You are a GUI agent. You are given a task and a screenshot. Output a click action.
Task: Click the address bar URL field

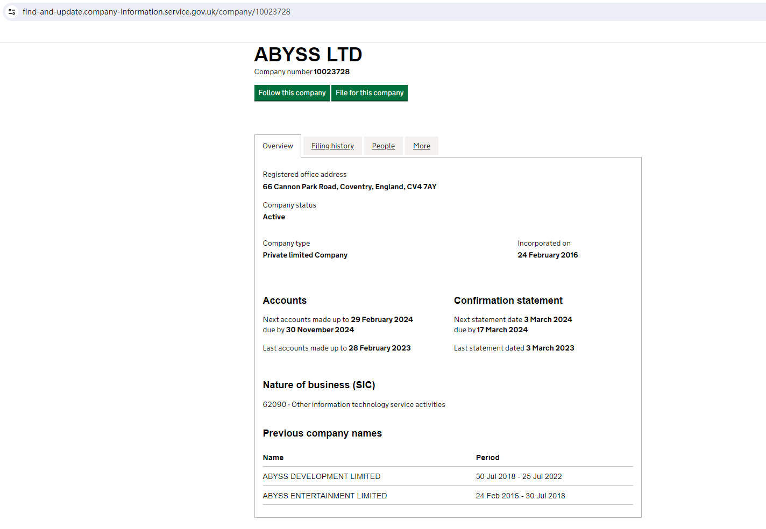(155, 11)
